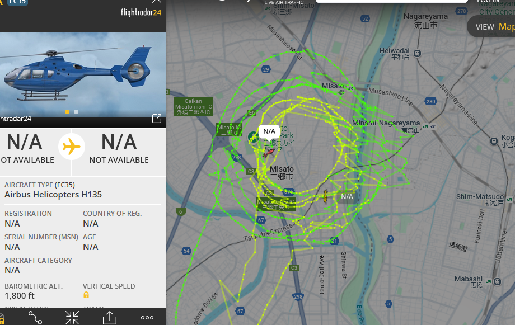Click the N/A callsign label bubble

[269, 131]
